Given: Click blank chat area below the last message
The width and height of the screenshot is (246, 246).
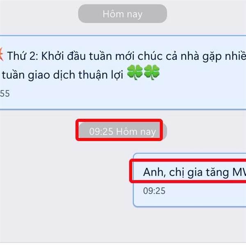Looking at the screenshot, I should [122, 224].
